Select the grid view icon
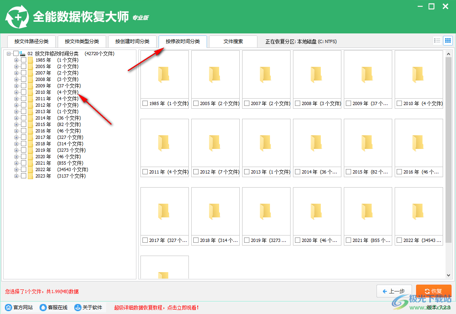Screen dimensions: 456x314 (x=448, y=40)
